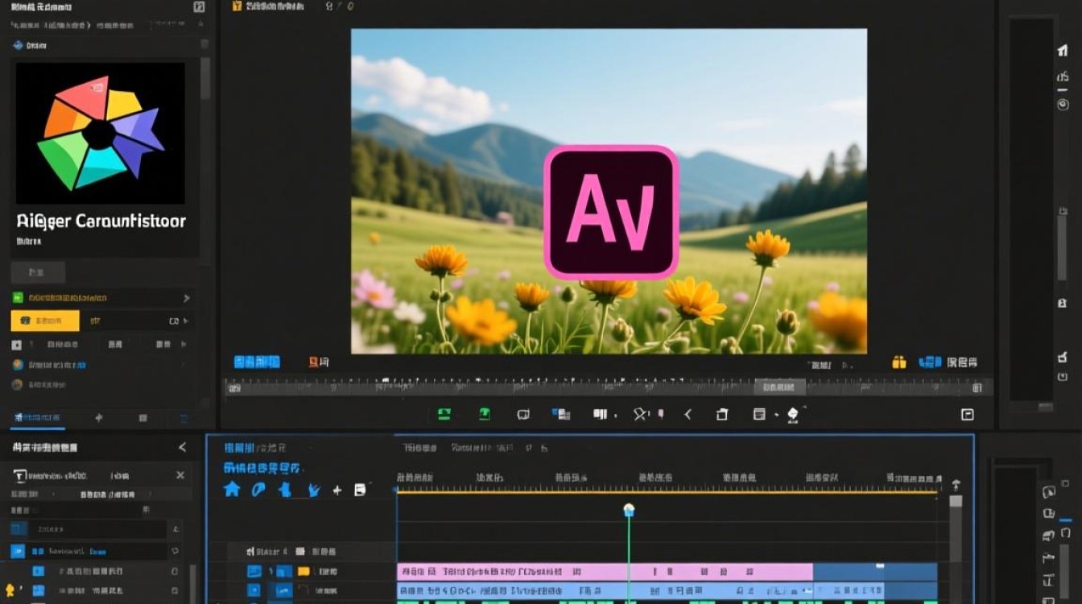Toggle the blue square on the light-blue clip's track

coord(254,590)
